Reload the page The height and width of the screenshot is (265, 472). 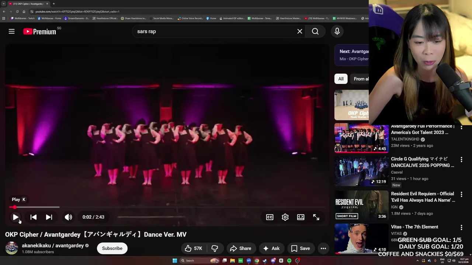pyautogui.click(x=17, y=11)
